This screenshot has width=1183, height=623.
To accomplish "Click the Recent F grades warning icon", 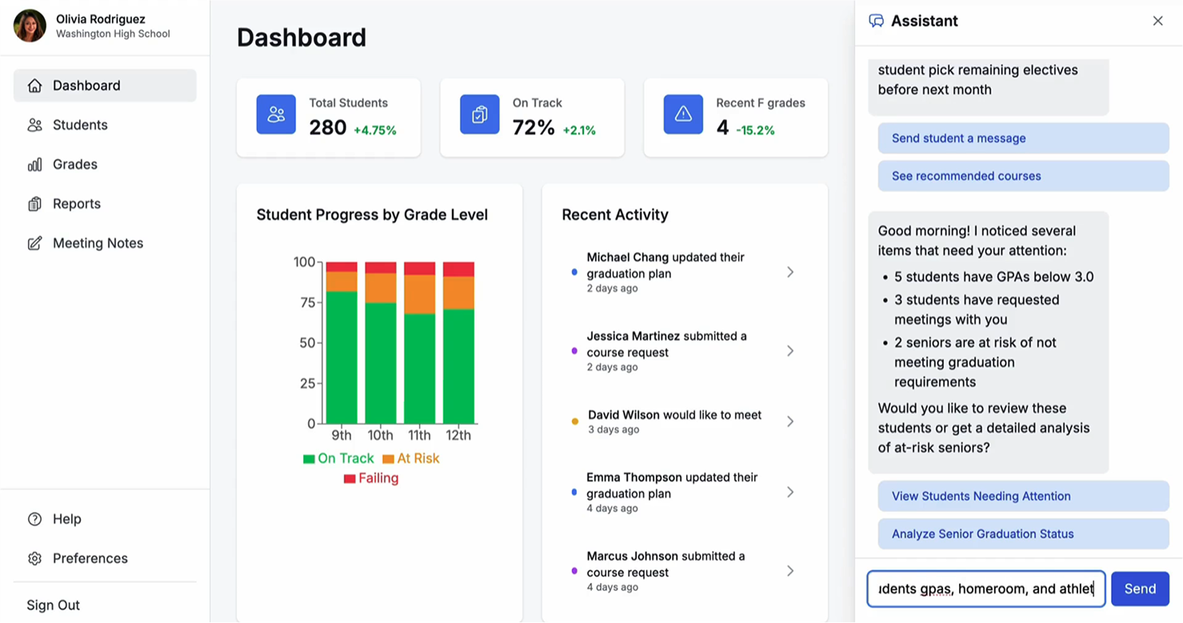I will pos(683,114).
